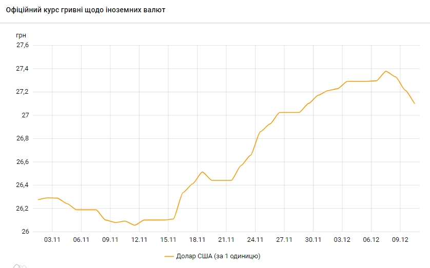
Task: Click the final endpoint of the orange line
Action: [415, 104]
